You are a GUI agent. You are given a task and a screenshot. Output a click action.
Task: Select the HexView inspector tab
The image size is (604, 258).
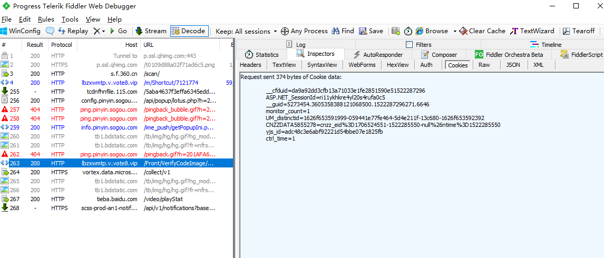point(397,65)
